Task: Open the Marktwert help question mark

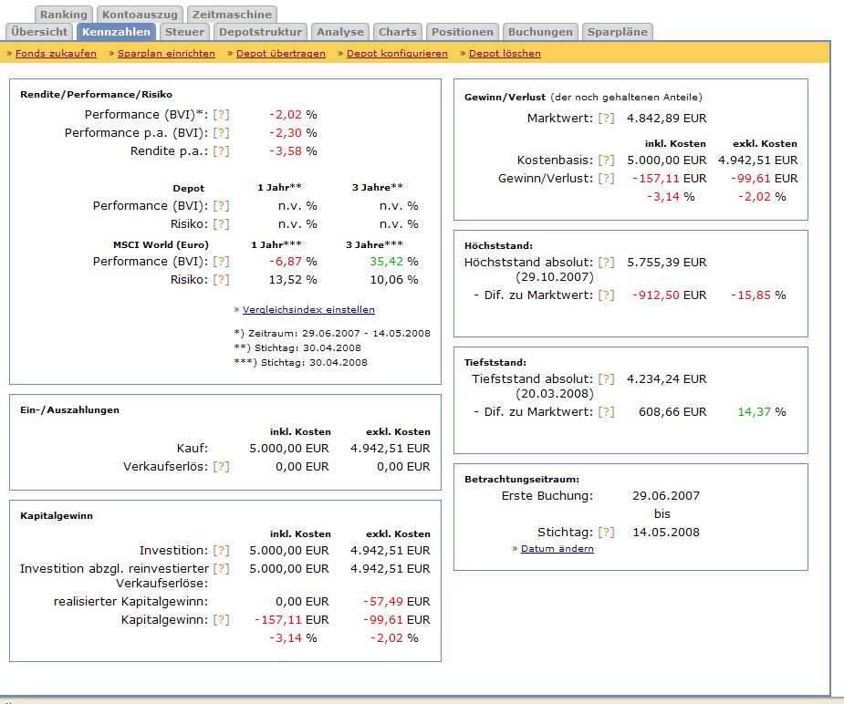Action: coord(607,119)
